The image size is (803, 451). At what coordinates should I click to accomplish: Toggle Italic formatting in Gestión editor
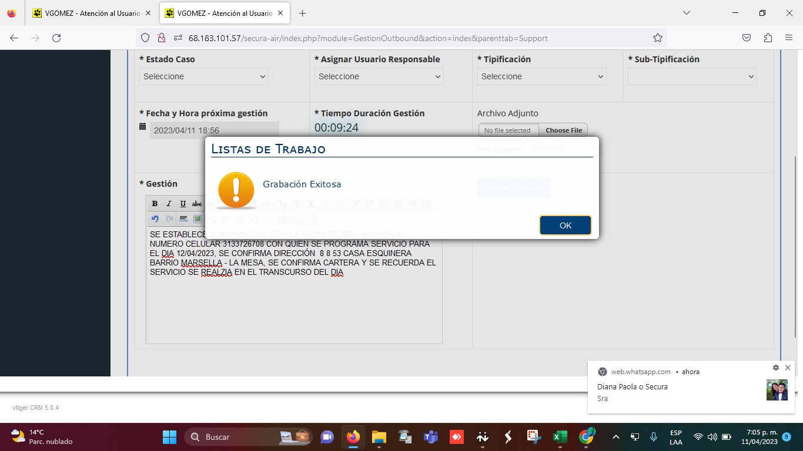(169, 204)
